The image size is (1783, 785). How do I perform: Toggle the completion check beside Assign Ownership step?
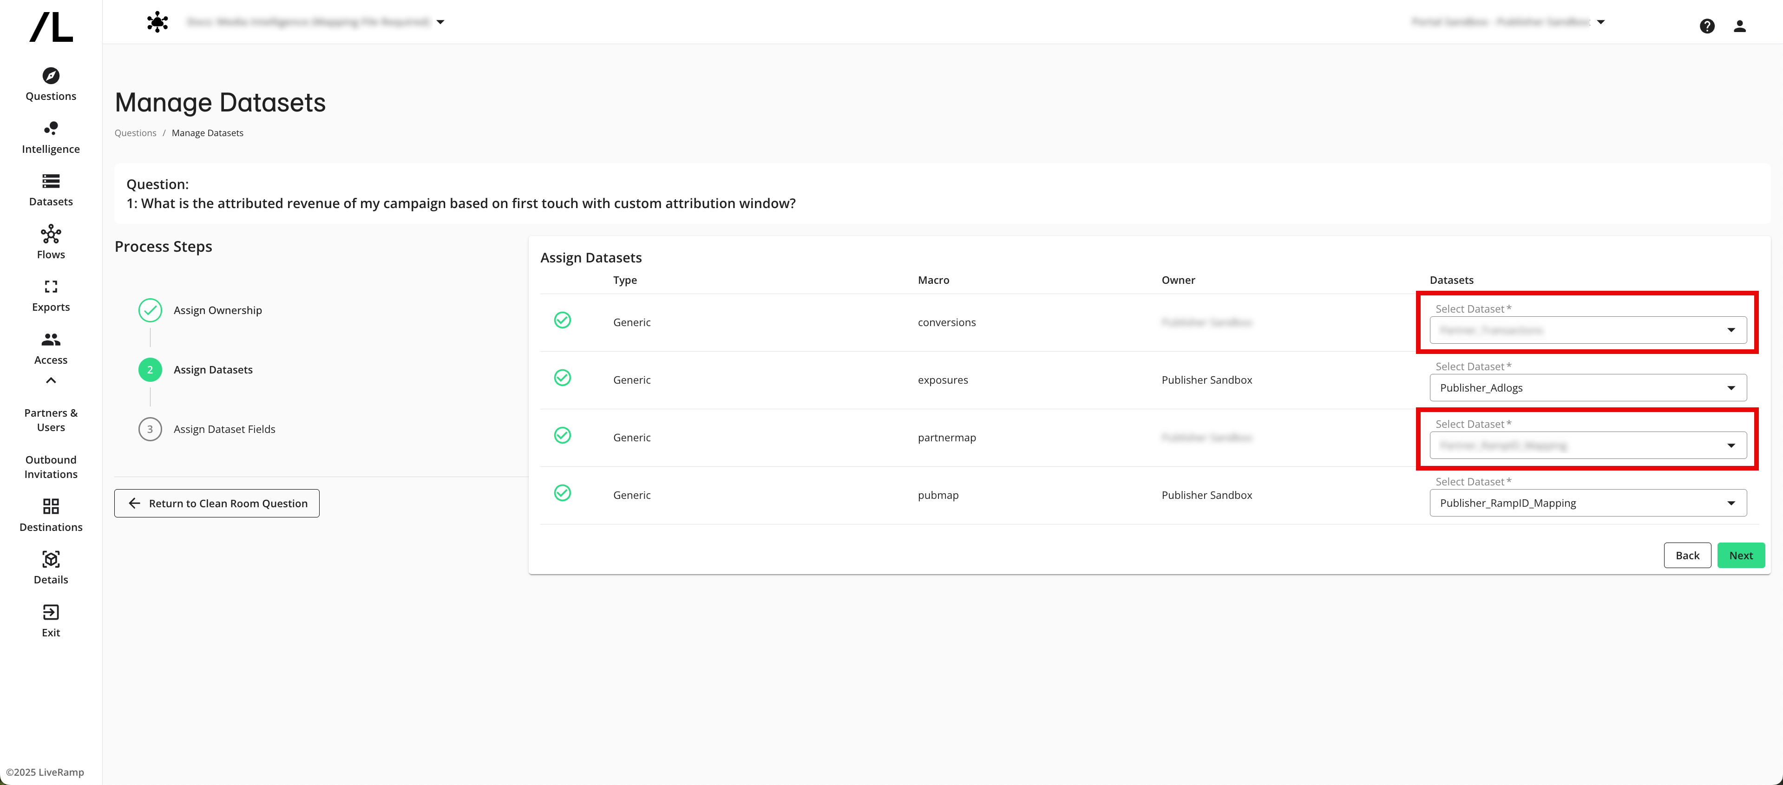pyautogui.click(x=150, y=310)
